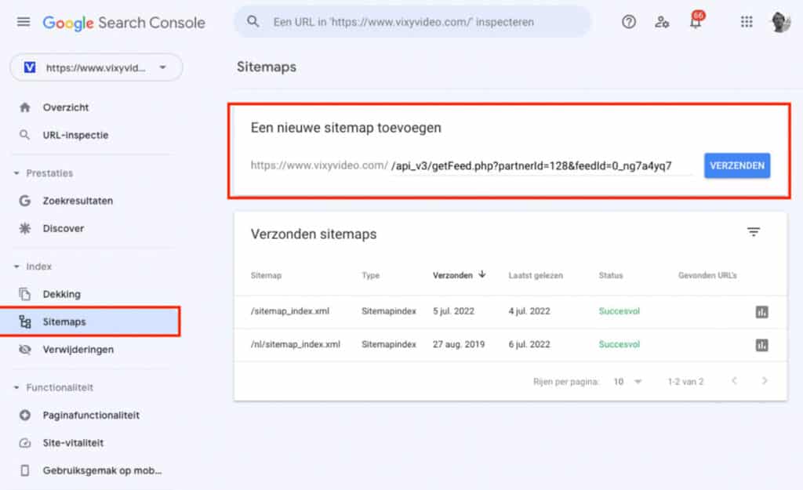This screenshot has height=490, width=803.
Task: Click the Status column header
Action: (610, 275)
